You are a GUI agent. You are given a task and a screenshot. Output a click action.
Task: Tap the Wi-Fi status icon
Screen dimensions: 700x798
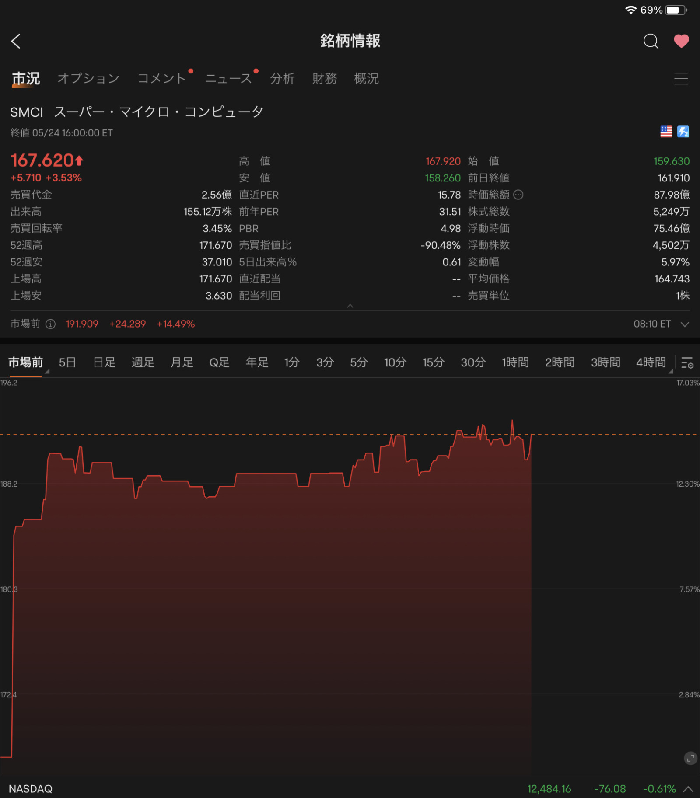point(630,10)
